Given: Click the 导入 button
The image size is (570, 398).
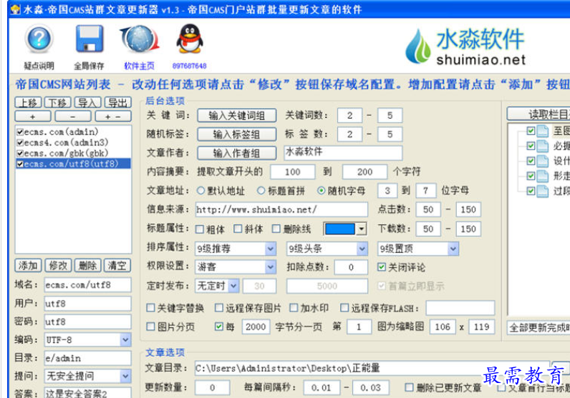Looking at the screenshot, I should pyautogui.click(x=87, y=103).
